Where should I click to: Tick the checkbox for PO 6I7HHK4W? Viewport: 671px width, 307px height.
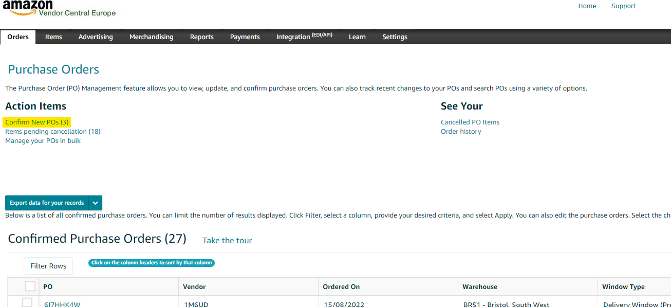tap(27, 302)
